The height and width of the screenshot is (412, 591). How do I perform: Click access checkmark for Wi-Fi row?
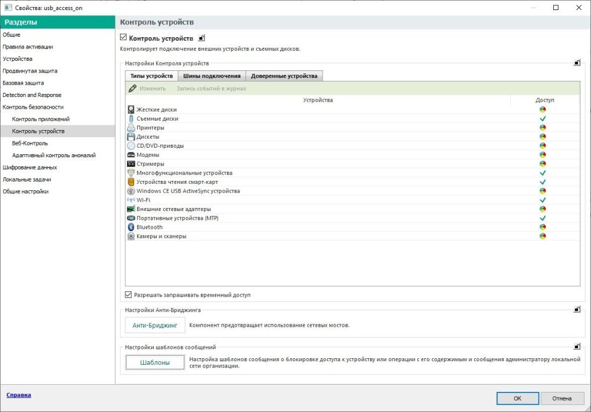coord(543,200)
